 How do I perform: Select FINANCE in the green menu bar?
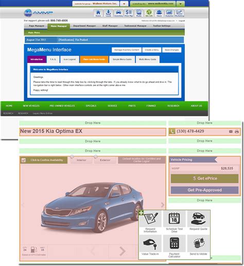click(151, 106)
